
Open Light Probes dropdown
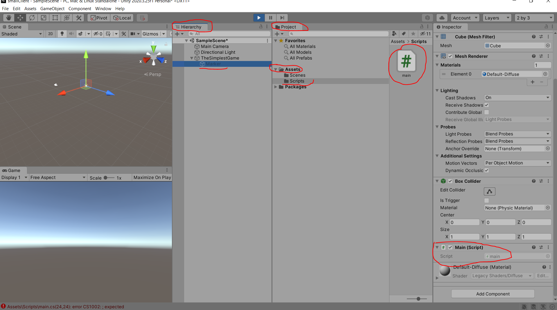[518, 134]
